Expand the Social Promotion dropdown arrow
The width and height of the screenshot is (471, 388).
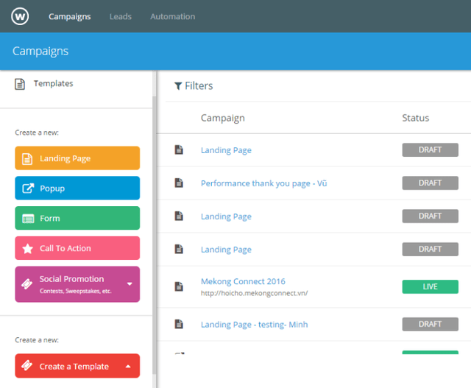click(130, 283)
